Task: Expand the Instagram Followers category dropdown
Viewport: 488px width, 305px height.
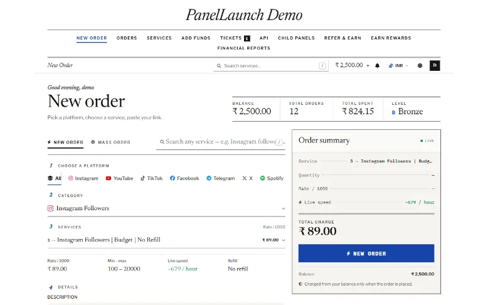Action: (x=166, y=208)
